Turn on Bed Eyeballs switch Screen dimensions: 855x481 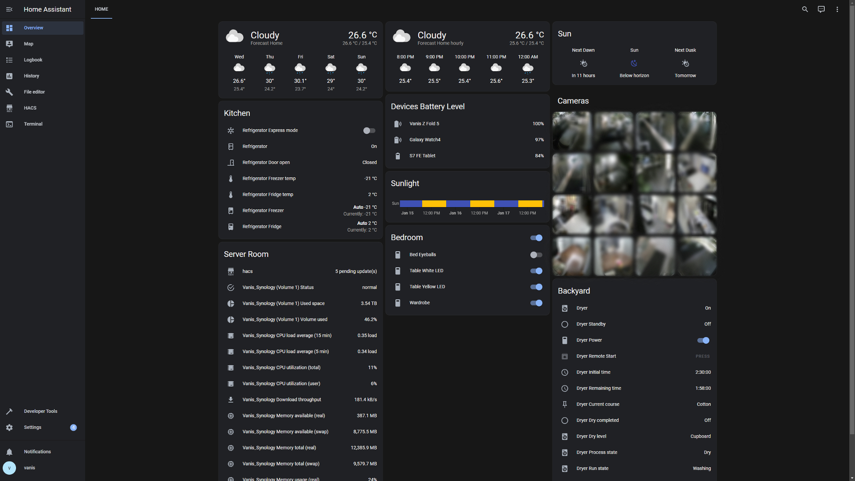coord(536,255)
